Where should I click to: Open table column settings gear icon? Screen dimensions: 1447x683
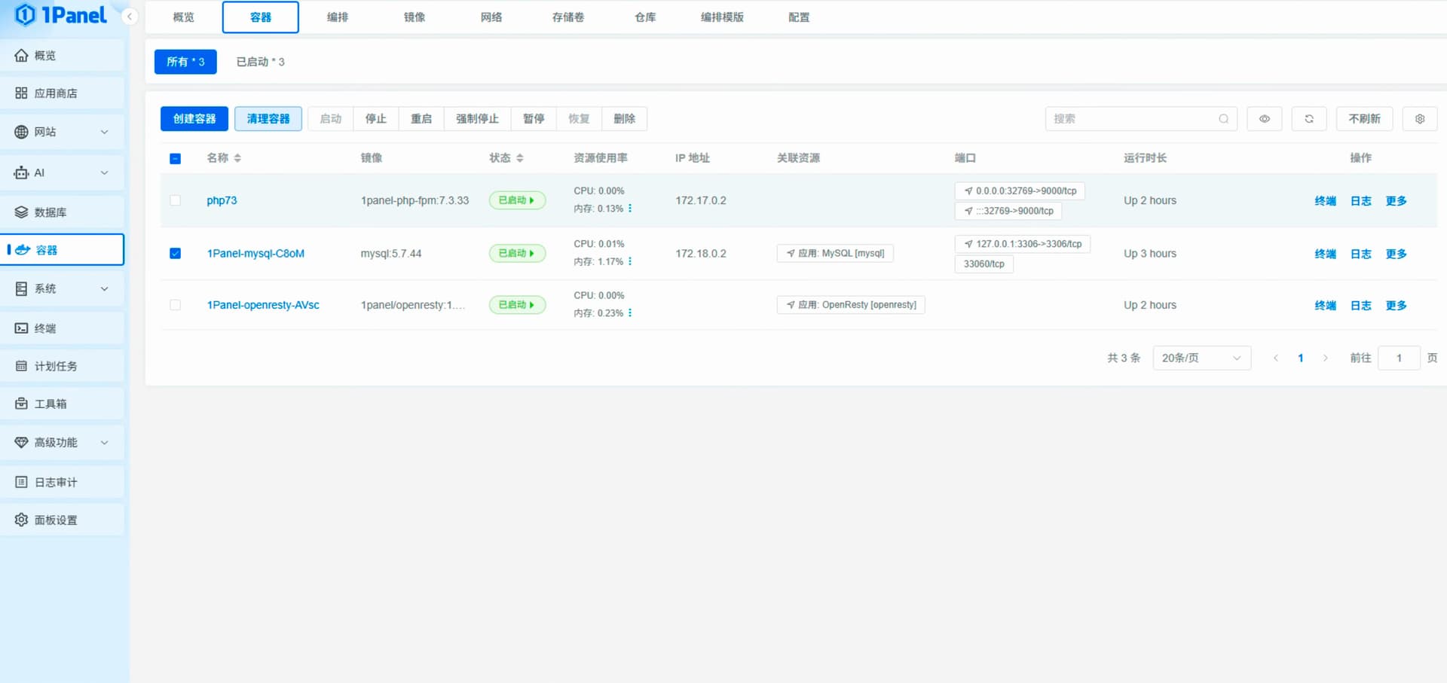click(1419, 119)
